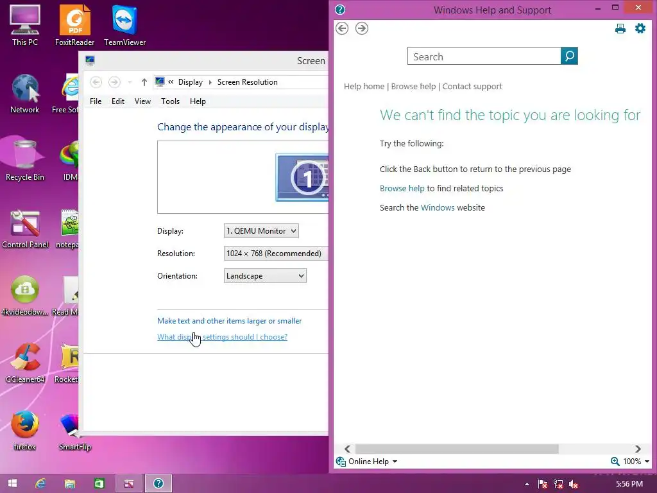Image resolution: width=657 pixels, height=493 pixels.
Task: Open the Network desktop icon
Action: click(25, 93)
